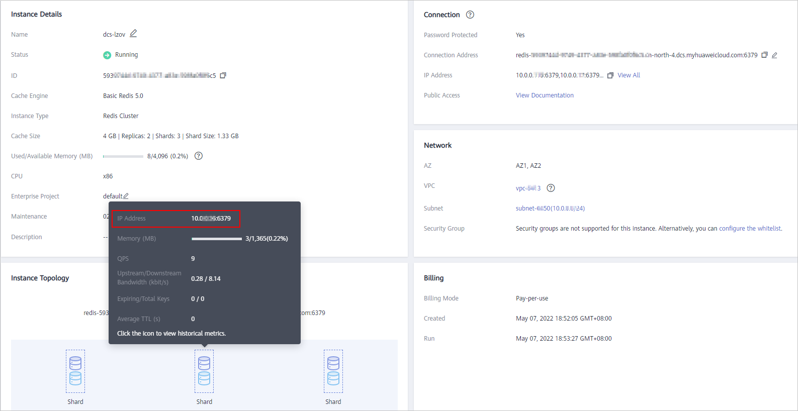
Task: Click the Instance Topology heading
Action: click(x=40, y=278)
